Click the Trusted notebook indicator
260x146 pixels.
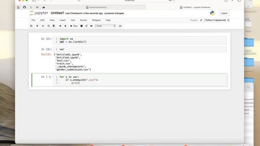tap(193, 20)
